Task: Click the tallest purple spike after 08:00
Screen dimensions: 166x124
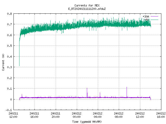Action: [127, 92]
